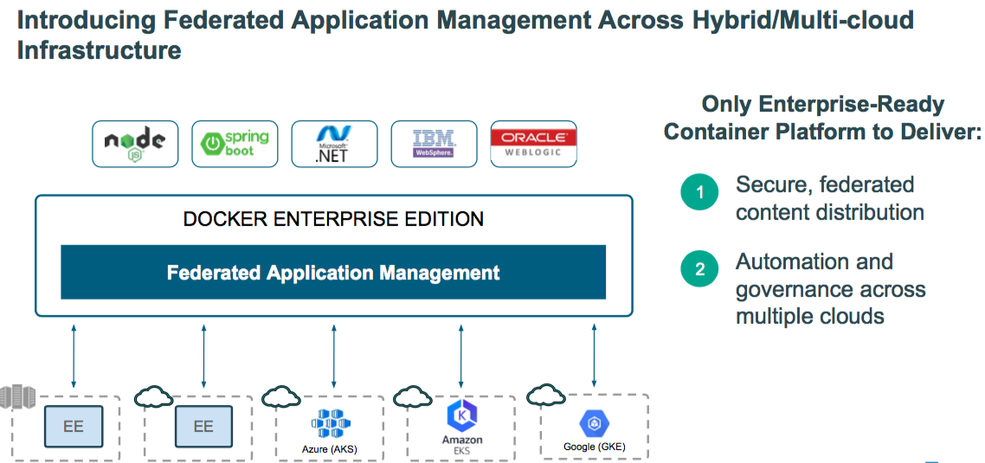Click 'Only Enterprise-Ready Container Platform to Deliver' heading
Viewport: 985px width, 463px height.
point(822,119)
